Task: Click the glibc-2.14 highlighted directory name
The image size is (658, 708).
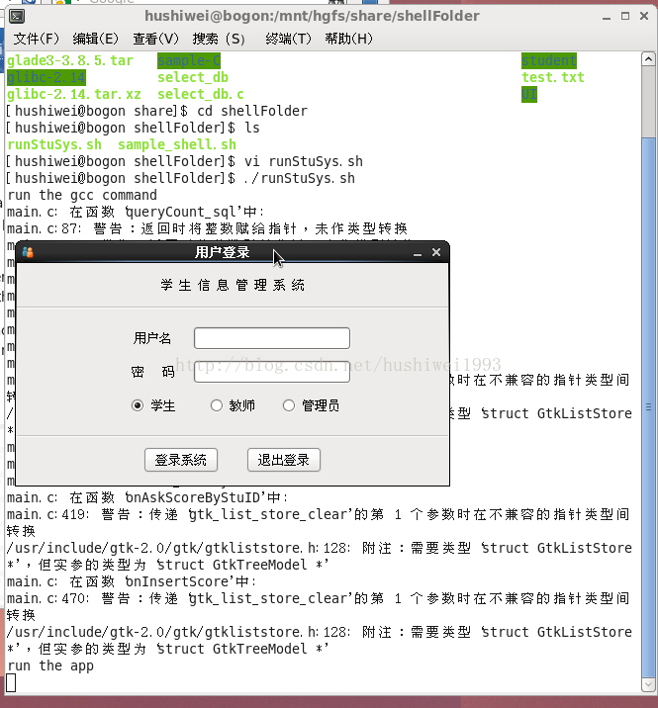Action: click(47, 77)
